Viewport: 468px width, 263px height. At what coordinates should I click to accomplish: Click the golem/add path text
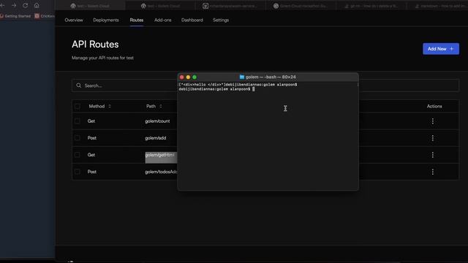point(156,138)
